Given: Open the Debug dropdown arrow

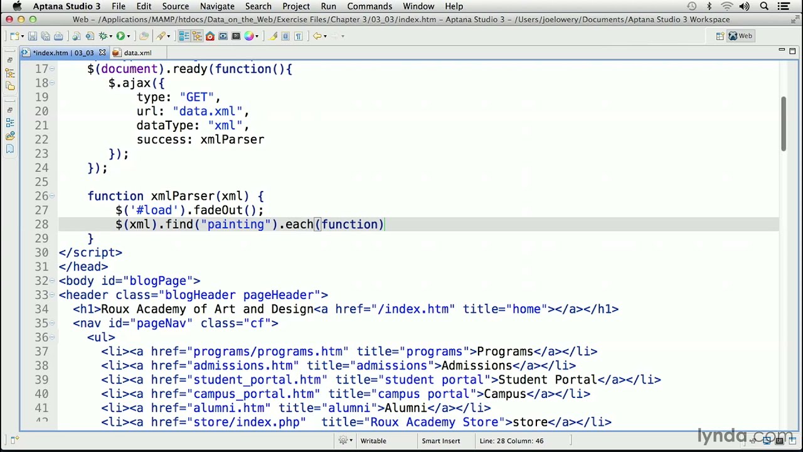Looking at the screenshot, I should pos(110,36).
